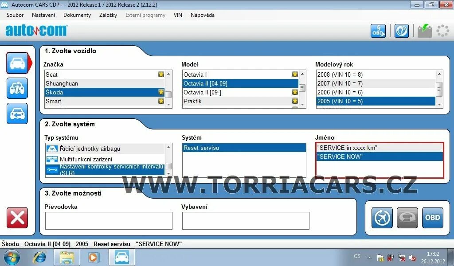Image resolution: width=454 pixels, height=266 pixels.
Task: Select model year 2005 (VIN 10 = 5)
Action: coord(376,101)
